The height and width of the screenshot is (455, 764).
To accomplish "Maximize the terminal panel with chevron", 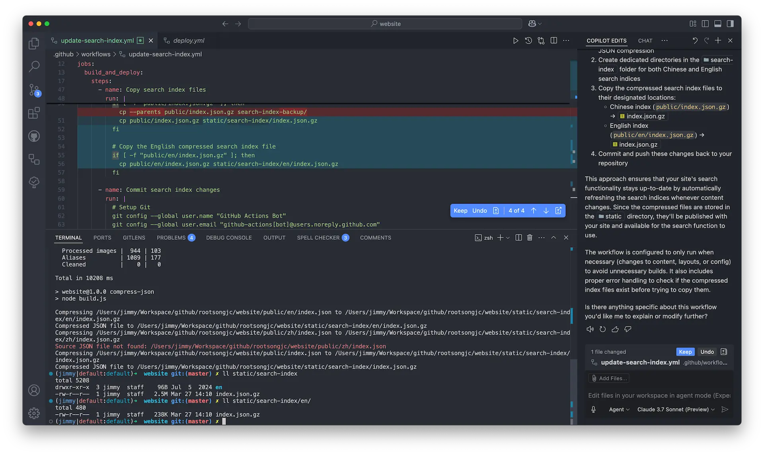I will [x=554, y=237].
